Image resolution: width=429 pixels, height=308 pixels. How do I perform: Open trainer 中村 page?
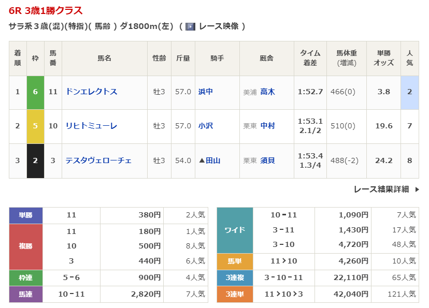click(267, 126)
